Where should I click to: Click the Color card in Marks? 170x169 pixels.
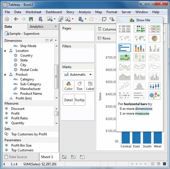click(68, 86)
